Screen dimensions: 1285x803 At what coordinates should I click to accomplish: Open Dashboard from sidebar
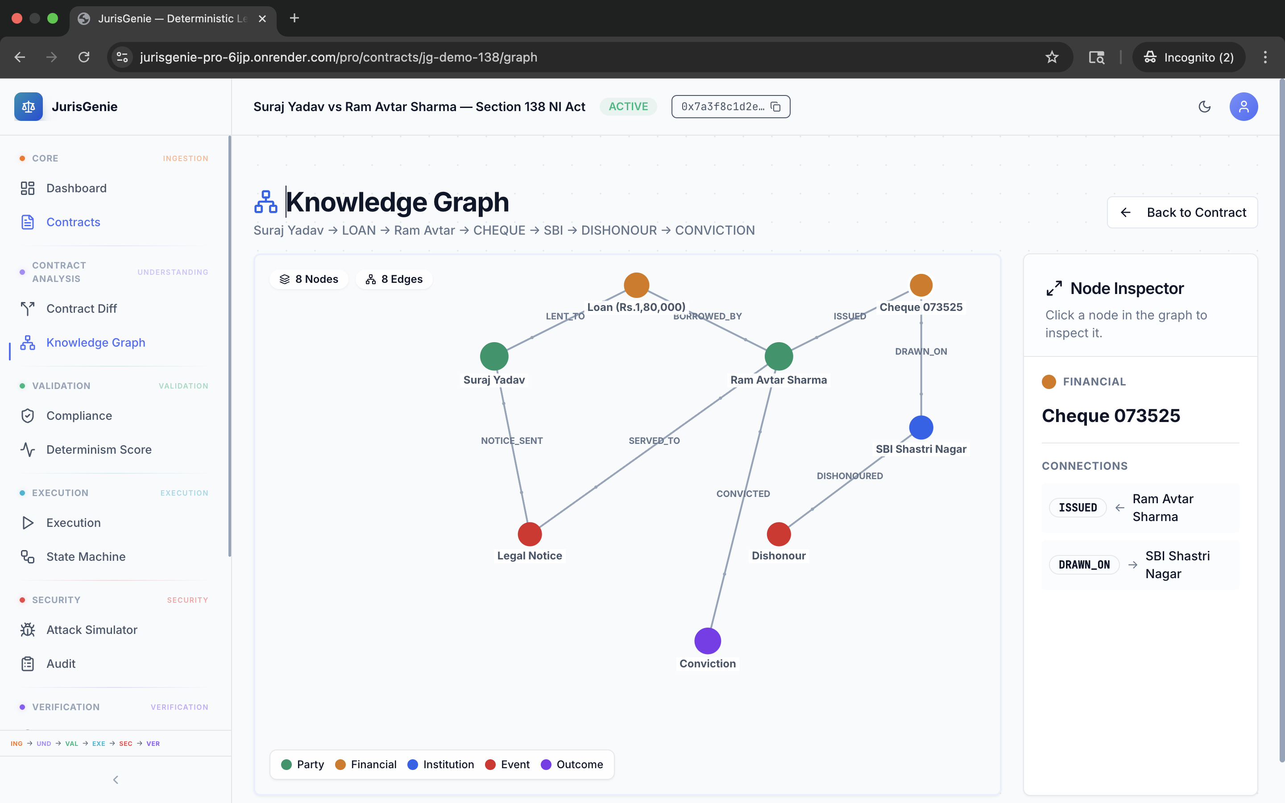[x=76, y=188]
